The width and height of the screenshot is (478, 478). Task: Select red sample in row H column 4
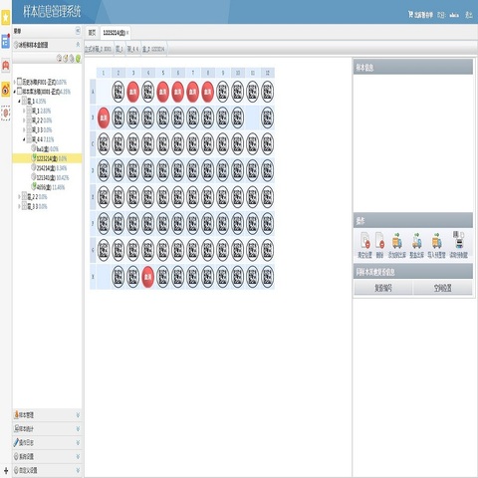[x=147, y=276]
